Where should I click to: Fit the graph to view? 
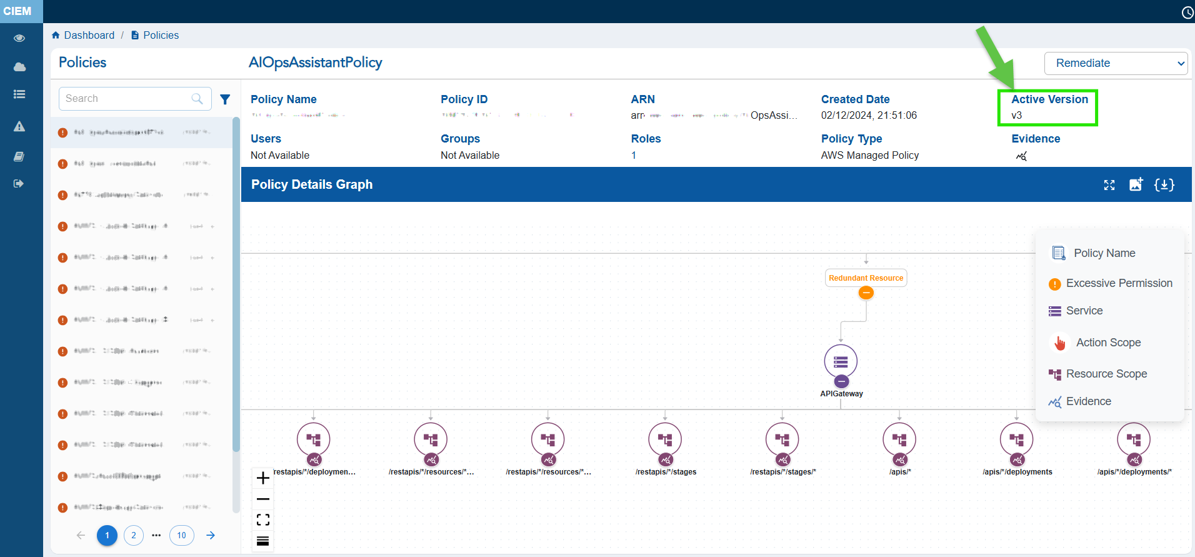click(263, 519)
